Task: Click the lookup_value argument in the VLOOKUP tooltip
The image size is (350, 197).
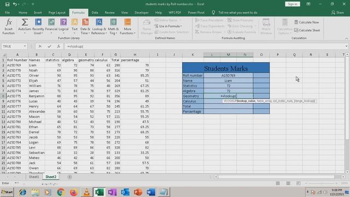Action: (246, 101)
